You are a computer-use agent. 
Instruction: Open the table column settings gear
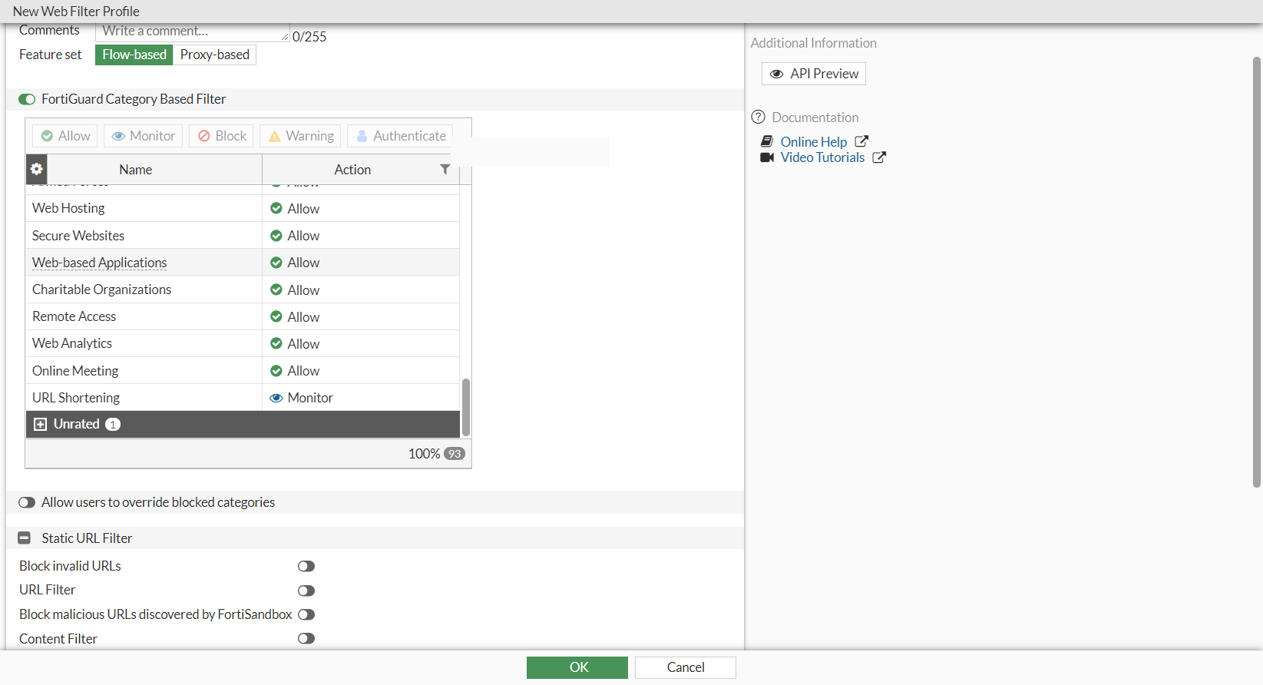tap(36, 169)
